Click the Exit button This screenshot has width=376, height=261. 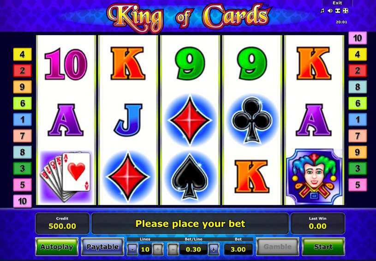click(337, 3)
